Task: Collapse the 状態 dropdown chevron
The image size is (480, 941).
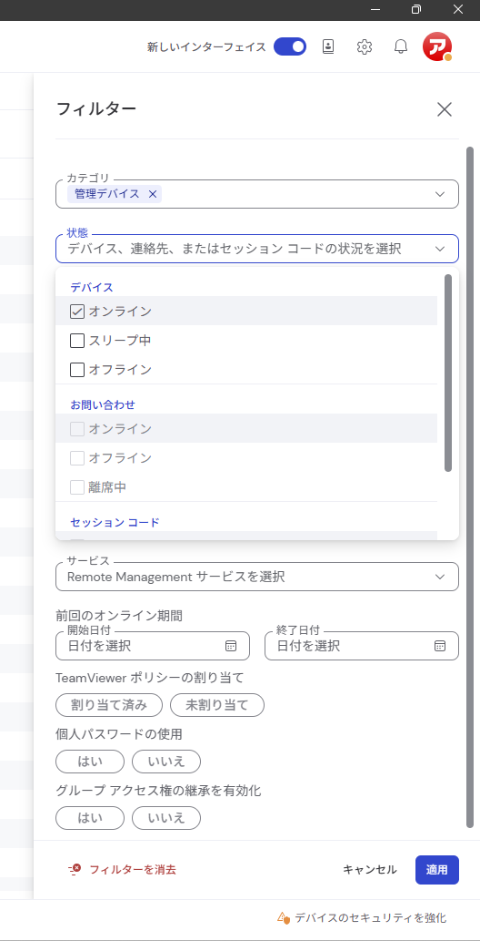Action: tap(440, 249)
